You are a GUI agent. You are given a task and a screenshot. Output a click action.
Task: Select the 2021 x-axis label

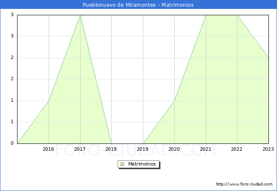[205, 149]
